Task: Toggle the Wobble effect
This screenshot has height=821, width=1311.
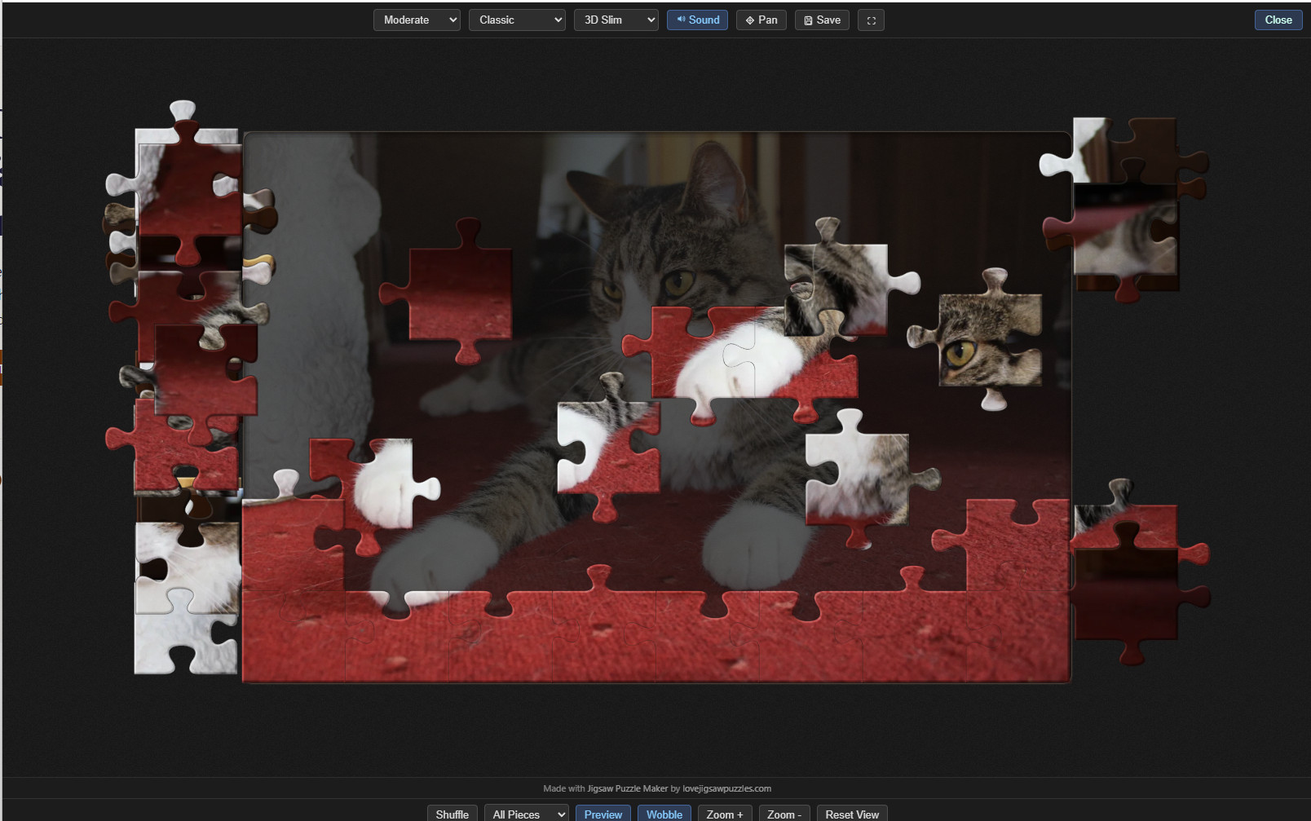Action: pyautogui.click(x=664, y=814)
